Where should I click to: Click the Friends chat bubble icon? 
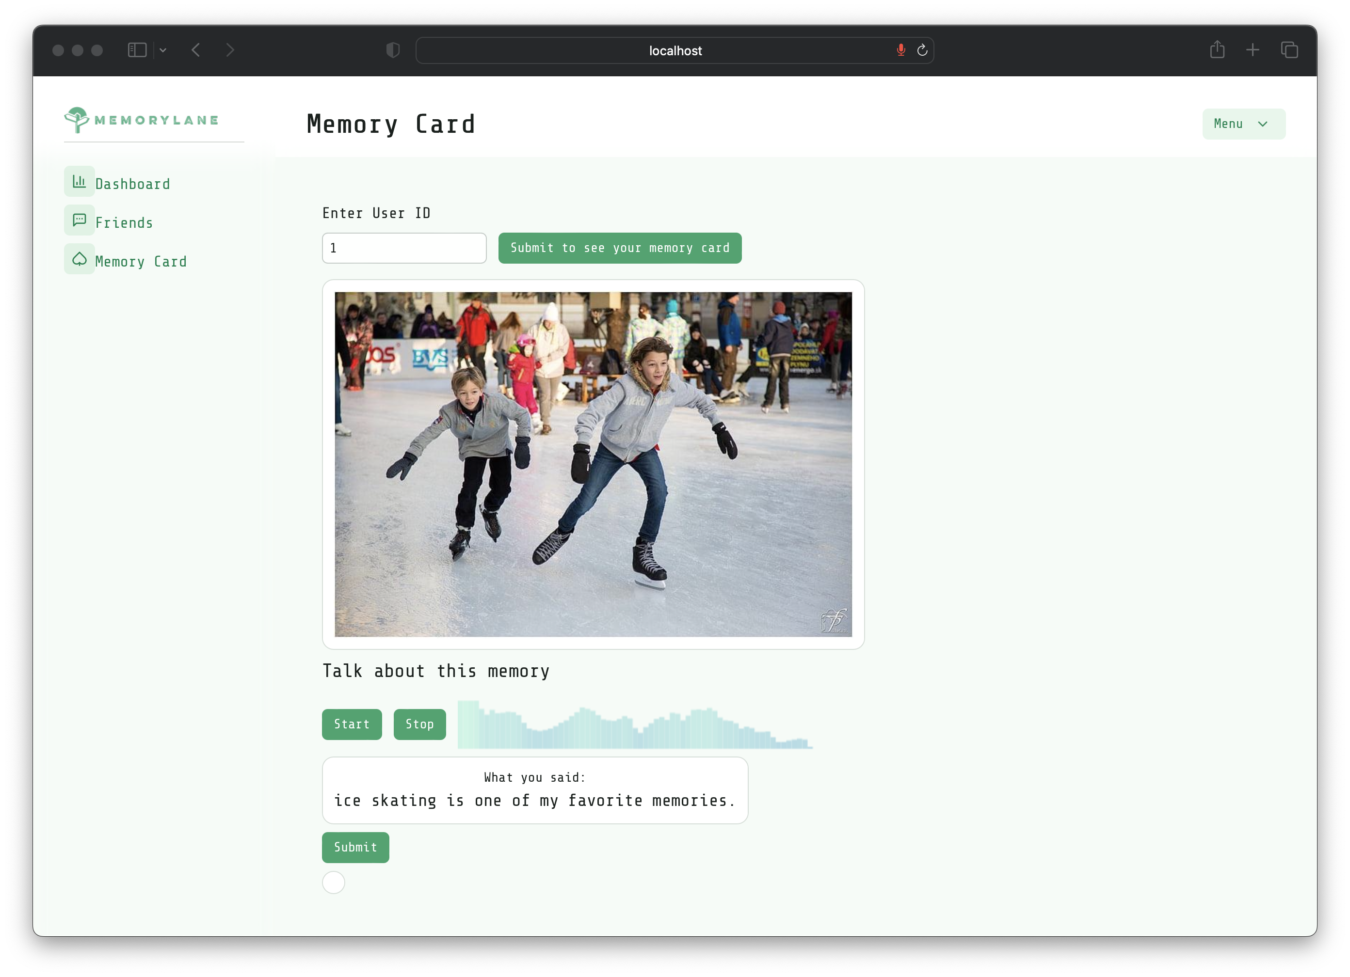tap(79, 220)
